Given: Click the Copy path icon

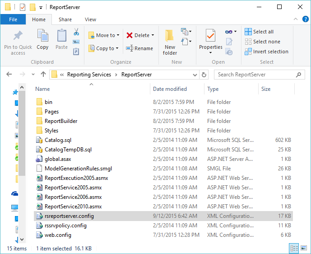Looking at the screenshot, I should pyautogui.click(x=76, y=42).
